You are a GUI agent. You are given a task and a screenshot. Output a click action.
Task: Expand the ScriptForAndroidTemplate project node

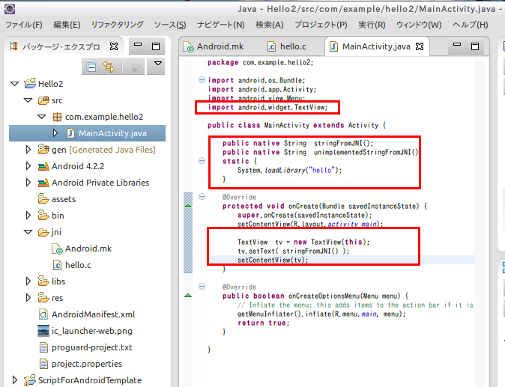[14, 380]
